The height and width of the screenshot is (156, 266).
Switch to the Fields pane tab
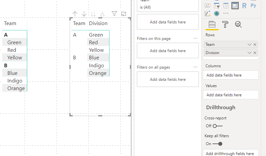(212, 24)
